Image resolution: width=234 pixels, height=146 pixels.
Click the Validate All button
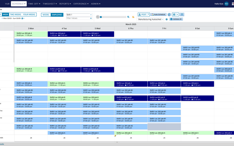(x=176, y=19)
